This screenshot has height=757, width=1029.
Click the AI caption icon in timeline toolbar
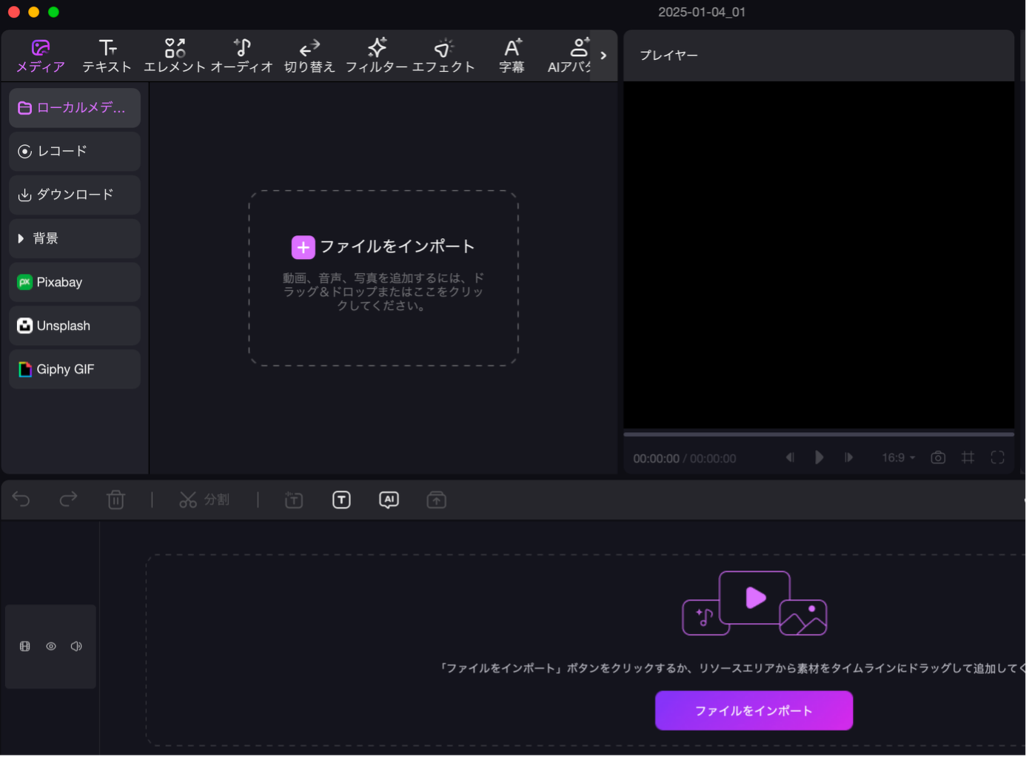point(389,500)
